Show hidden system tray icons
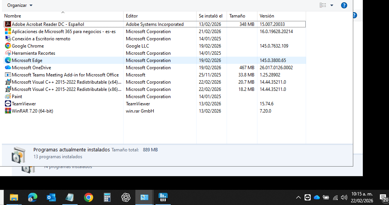389x205 pixels. [298, 197]
